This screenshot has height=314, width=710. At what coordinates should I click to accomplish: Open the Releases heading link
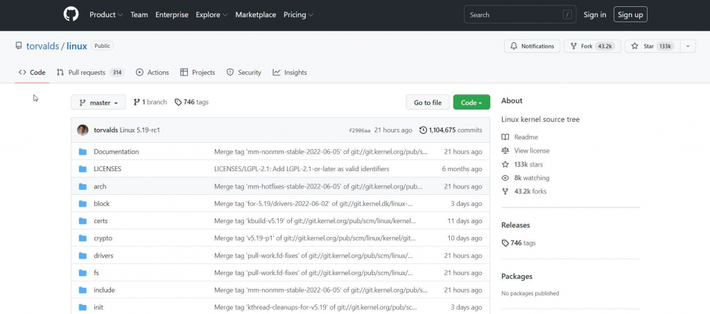tap(515, 225)
